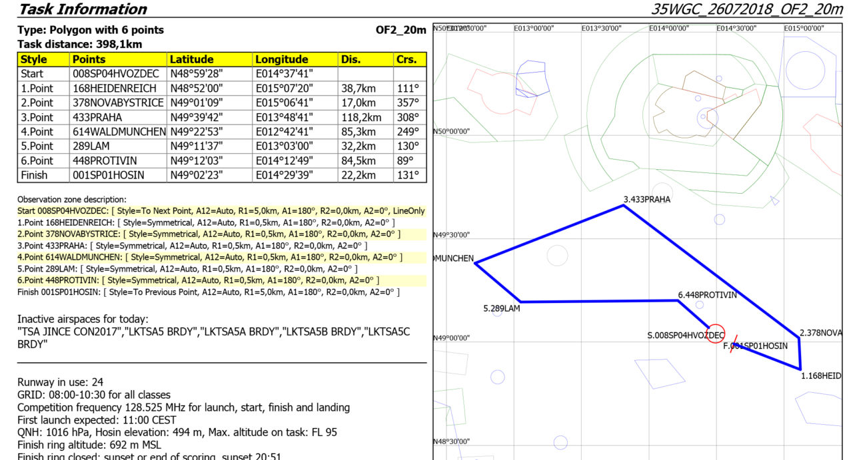Click the Competition frequency 128.525 MHz line
Image resolution: width=863 pixels, height=460 pixels.
tap(183, 407)
